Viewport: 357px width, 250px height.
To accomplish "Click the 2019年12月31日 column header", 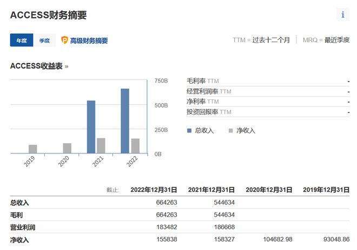I will click(327, 190).
